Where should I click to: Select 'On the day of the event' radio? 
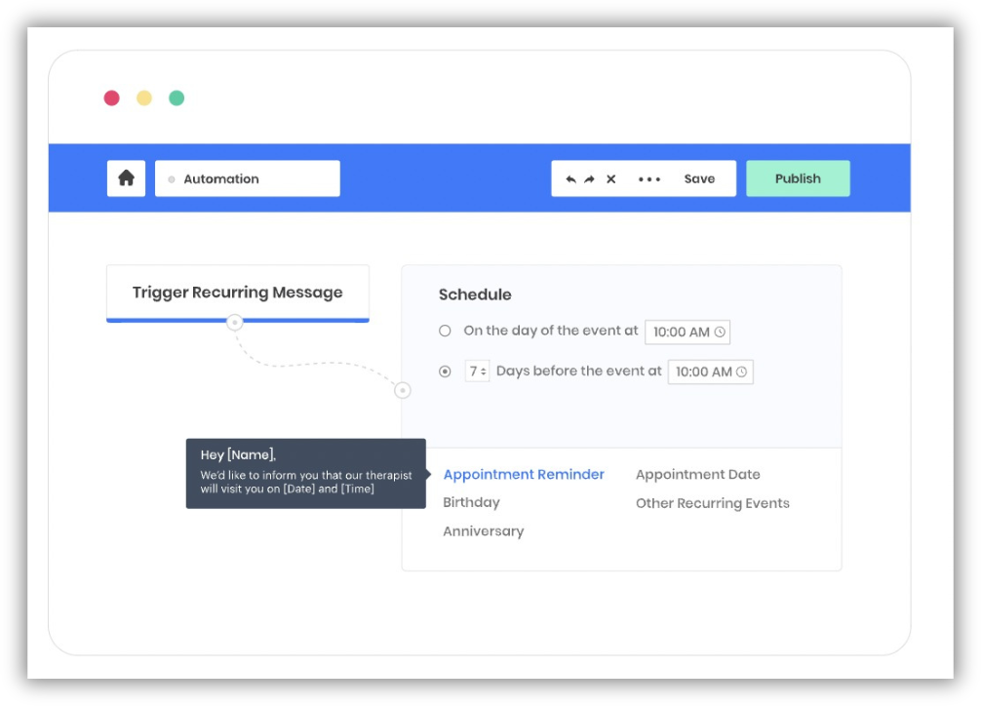[x=445, y=331]
